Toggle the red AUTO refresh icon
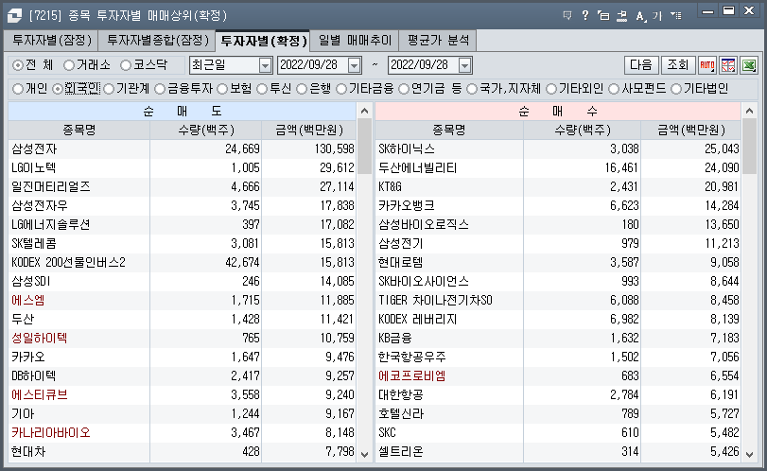Image resolution: width=767 pixels, height=471 pixels. click(707, 65)
